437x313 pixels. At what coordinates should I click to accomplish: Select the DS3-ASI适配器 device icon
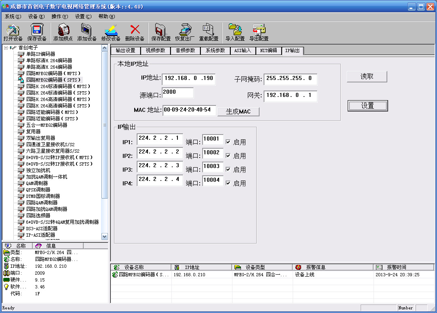(x=21, y=228)
